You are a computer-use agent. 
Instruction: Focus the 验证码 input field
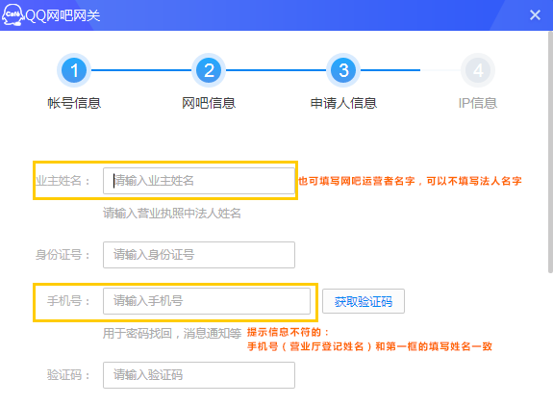pyautogui.click(x=199, y=375)
